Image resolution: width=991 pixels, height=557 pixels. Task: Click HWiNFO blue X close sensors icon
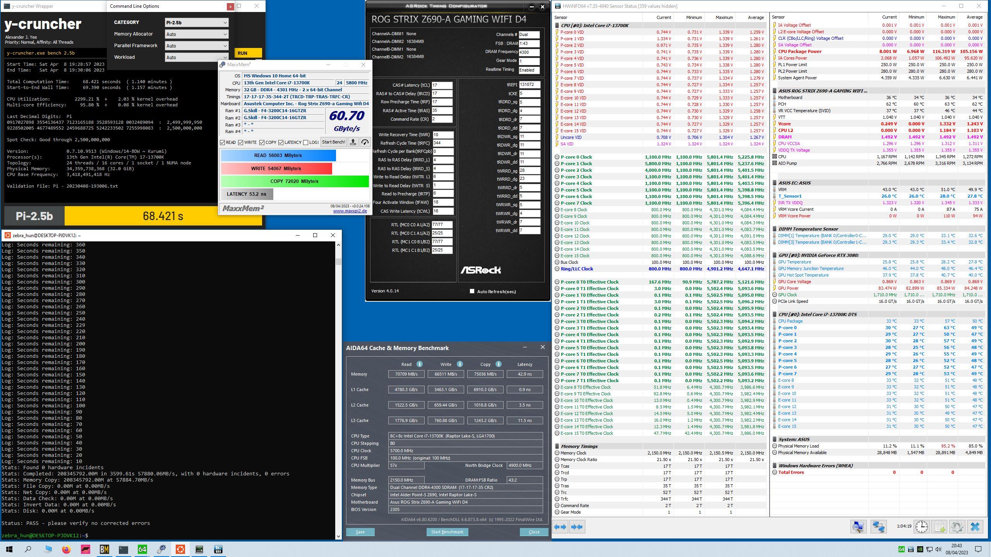pyautogui.click(x=975, y=526)
